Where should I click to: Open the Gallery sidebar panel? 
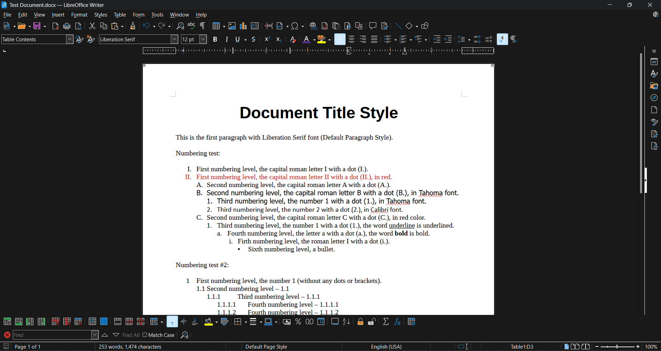click(654, 86)
